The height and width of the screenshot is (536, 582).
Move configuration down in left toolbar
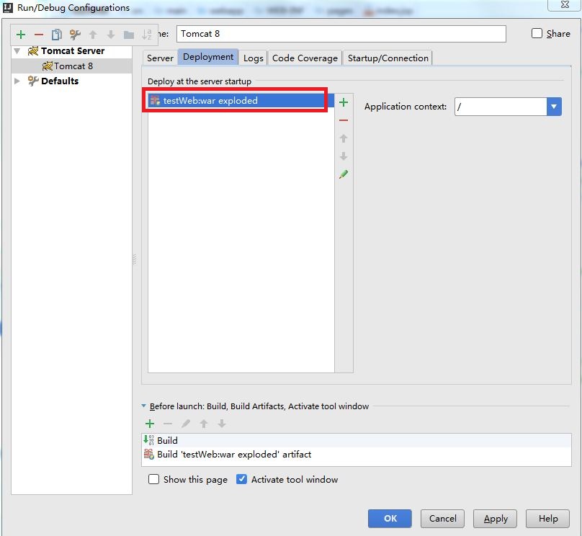pyautogui.click(x=111, y=35)
